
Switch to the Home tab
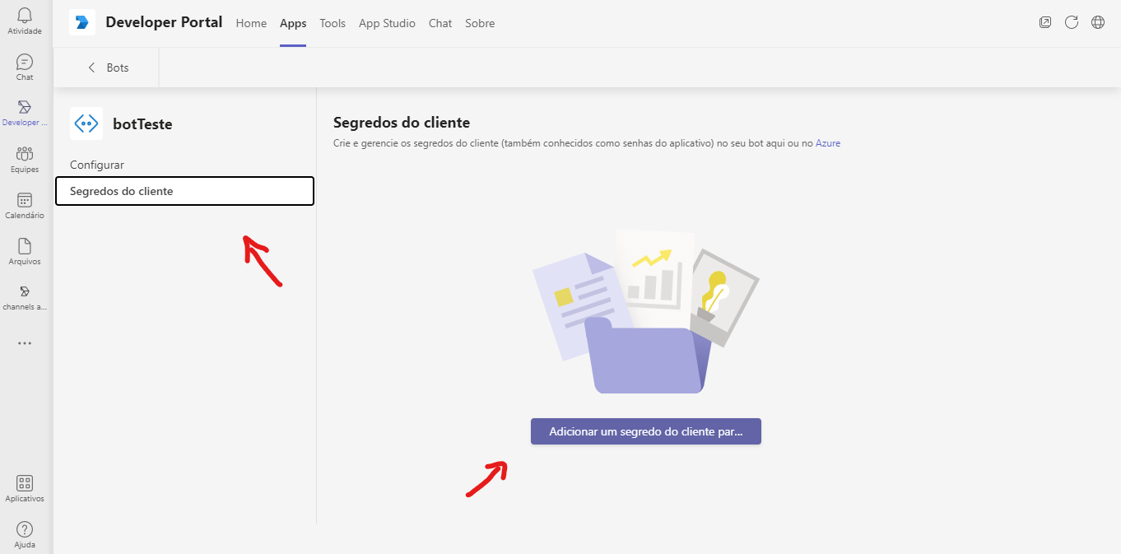point(251,23)
